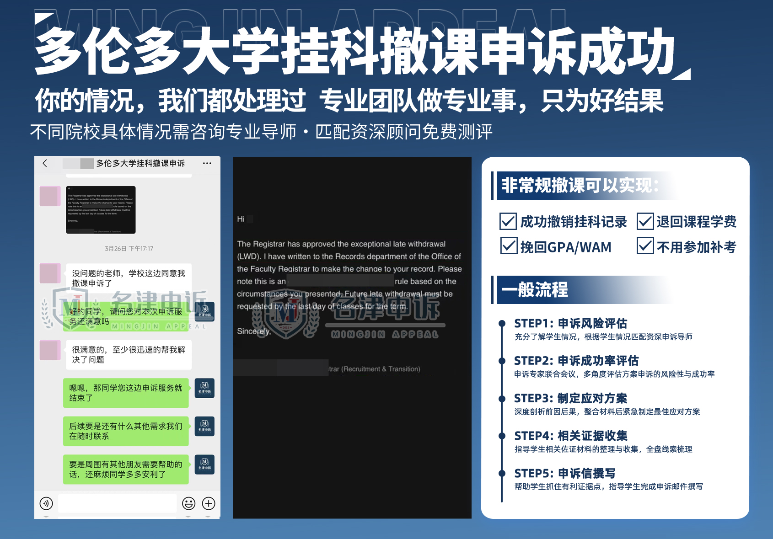Screen dimensions: 773x539
Task: Click the STEP5: 申诉信撰写 heading
Action: coord(564,473)
